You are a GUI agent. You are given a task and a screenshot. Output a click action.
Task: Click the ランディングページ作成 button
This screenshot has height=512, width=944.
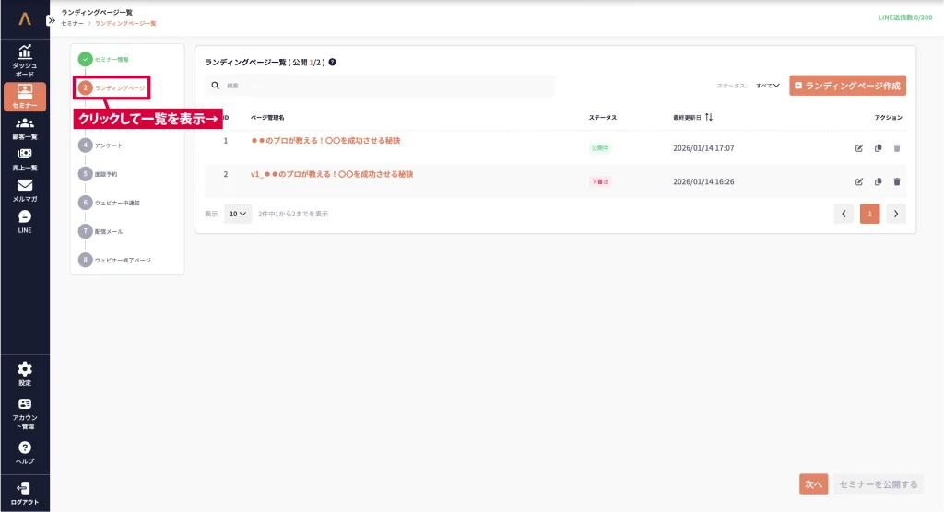coord(847,86)
